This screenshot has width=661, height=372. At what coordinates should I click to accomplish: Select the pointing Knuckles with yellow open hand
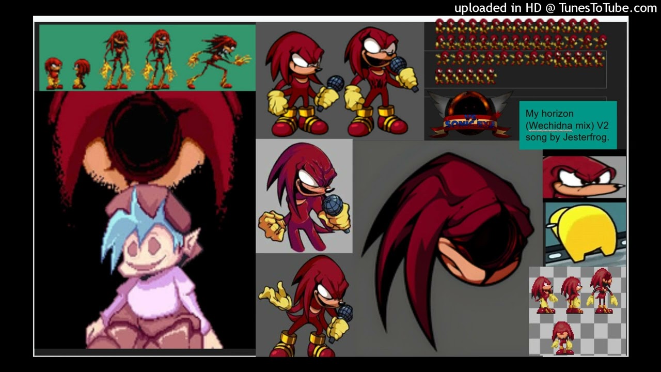click(307, 305)
